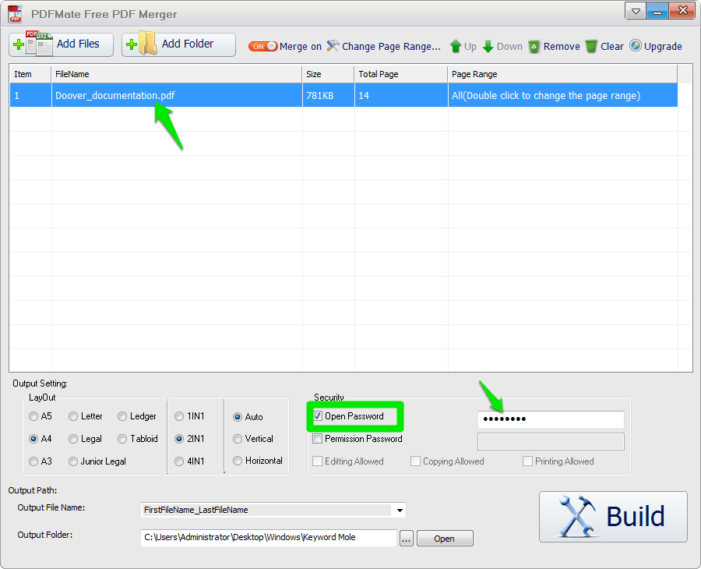This screenshot has width=701, height=569.
Task: Select the Junior Legal paper size
Action: coord(73,461)
